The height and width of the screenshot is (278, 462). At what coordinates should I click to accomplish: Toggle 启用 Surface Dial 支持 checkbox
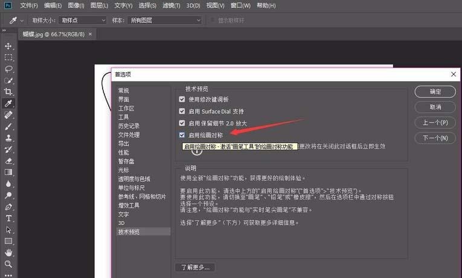(x=182, y=111)
